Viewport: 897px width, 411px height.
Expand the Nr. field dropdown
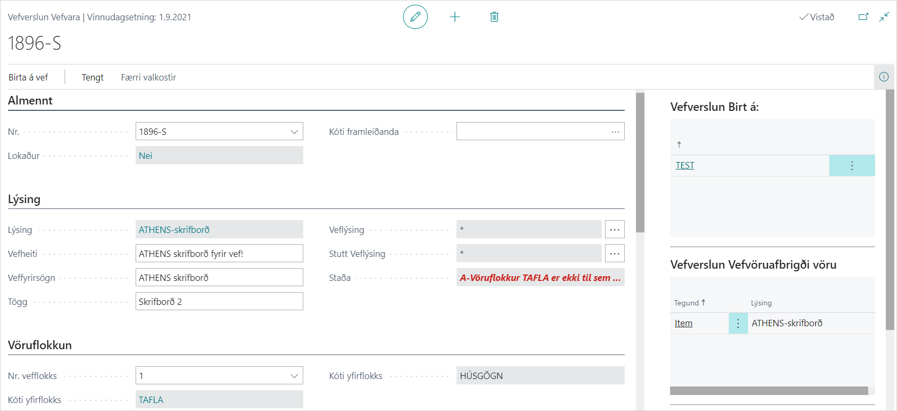coord(294,132)
